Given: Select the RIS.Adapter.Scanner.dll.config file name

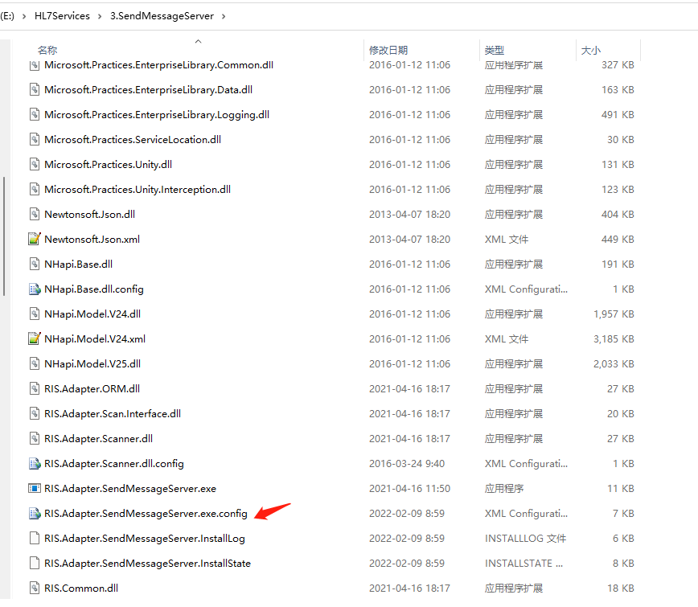Looking at the screenshot, I should tap(114, 464).
